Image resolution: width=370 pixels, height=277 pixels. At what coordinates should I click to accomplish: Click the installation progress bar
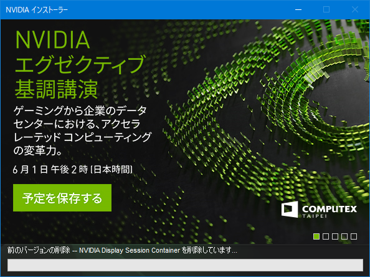185,265
